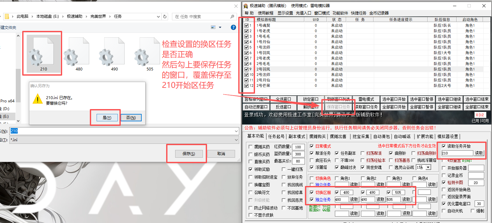
Task: Click the 新建文件夹 toolbar button
Action: 8,28
